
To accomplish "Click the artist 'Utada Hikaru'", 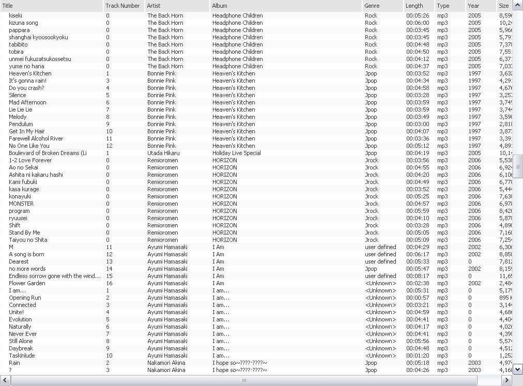I will pos(163,153).
